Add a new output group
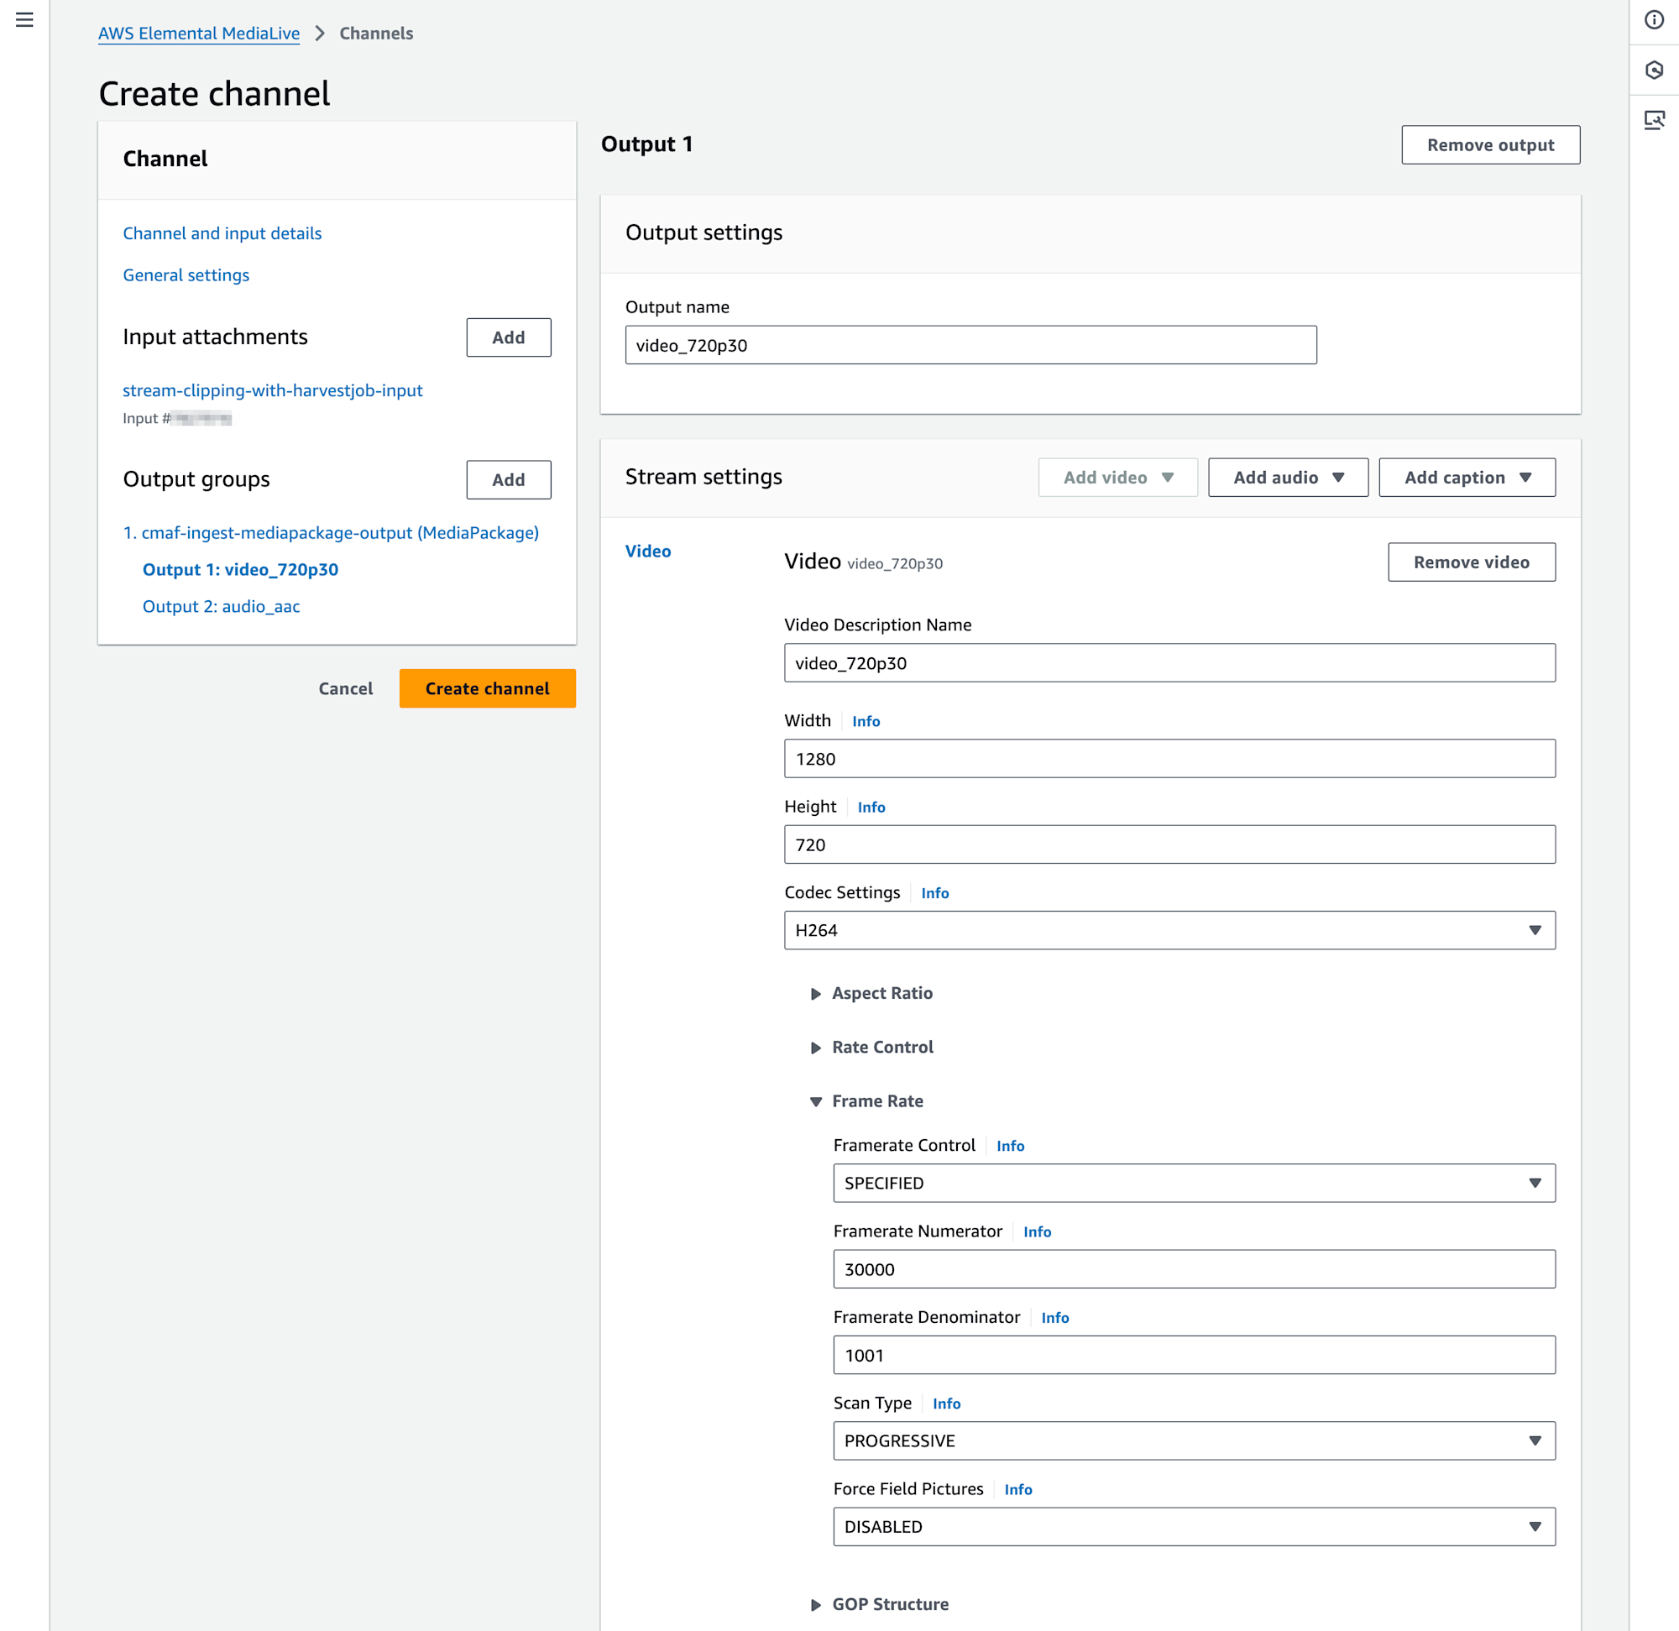The width and height of the screenshot is (1679, 1631). pyautogui.click(x=508, y=479)
